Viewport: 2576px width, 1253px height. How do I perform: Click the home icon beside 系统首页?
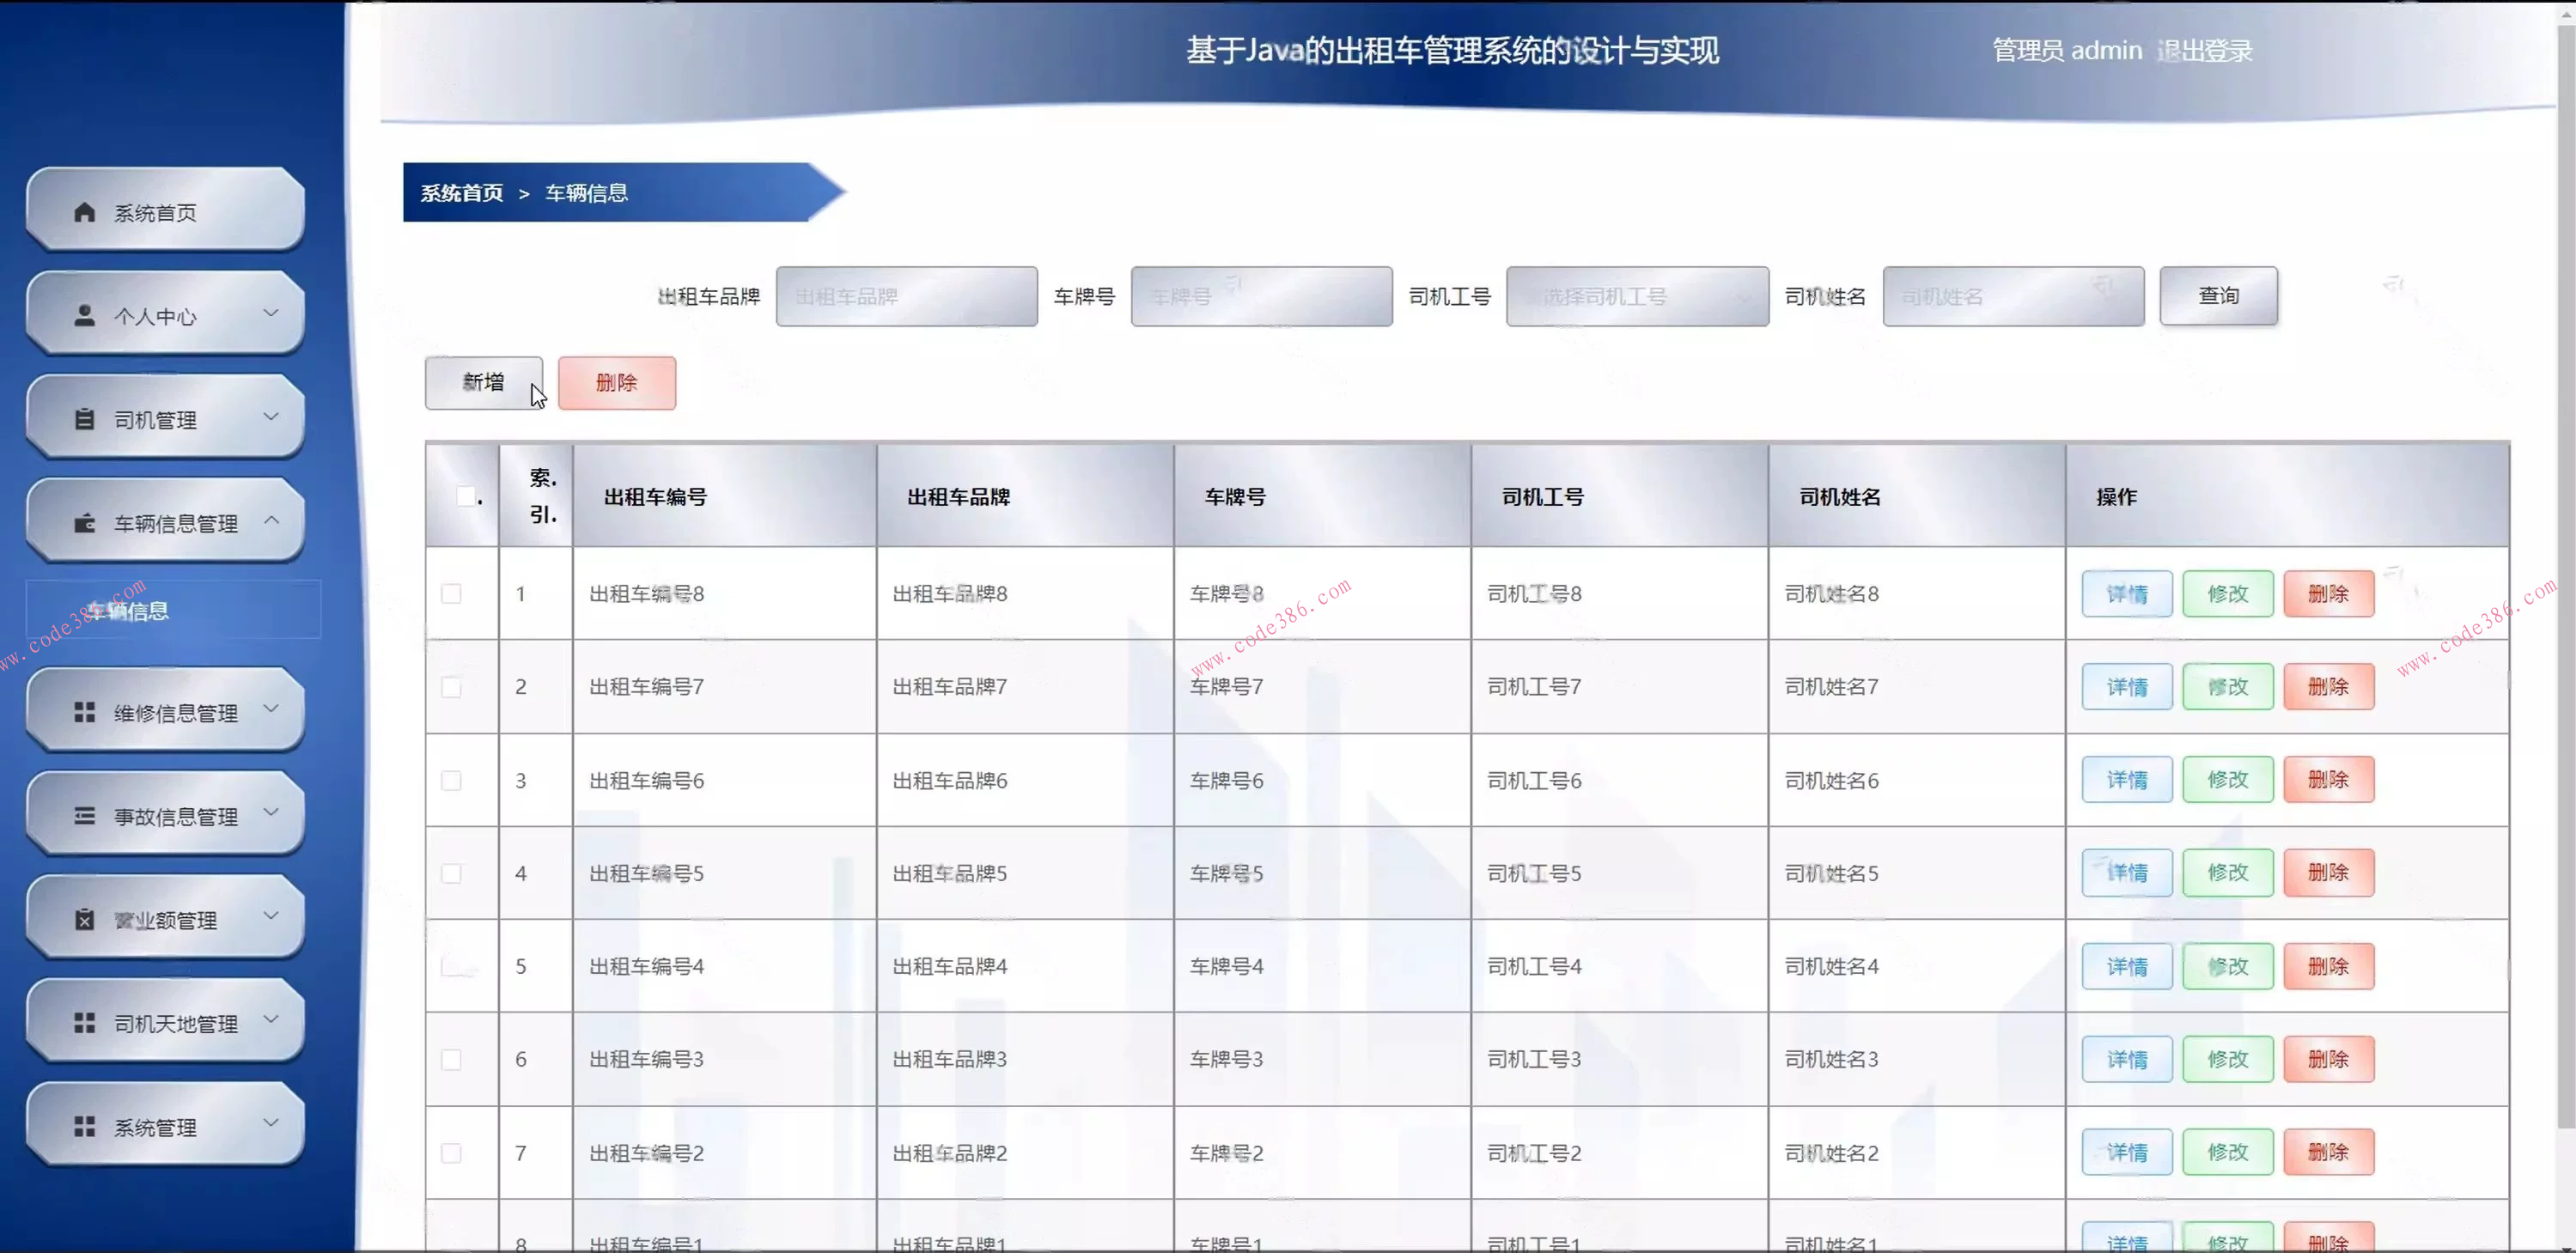tap(84, 212)
